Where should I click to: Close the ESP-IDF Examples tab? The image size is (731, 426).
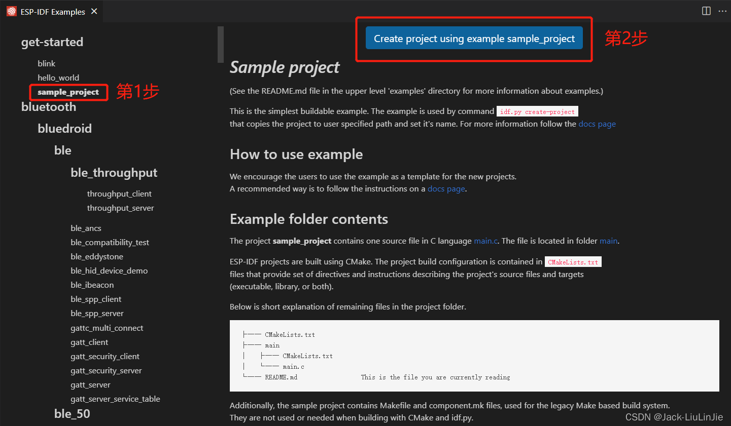tap(94, 11)
